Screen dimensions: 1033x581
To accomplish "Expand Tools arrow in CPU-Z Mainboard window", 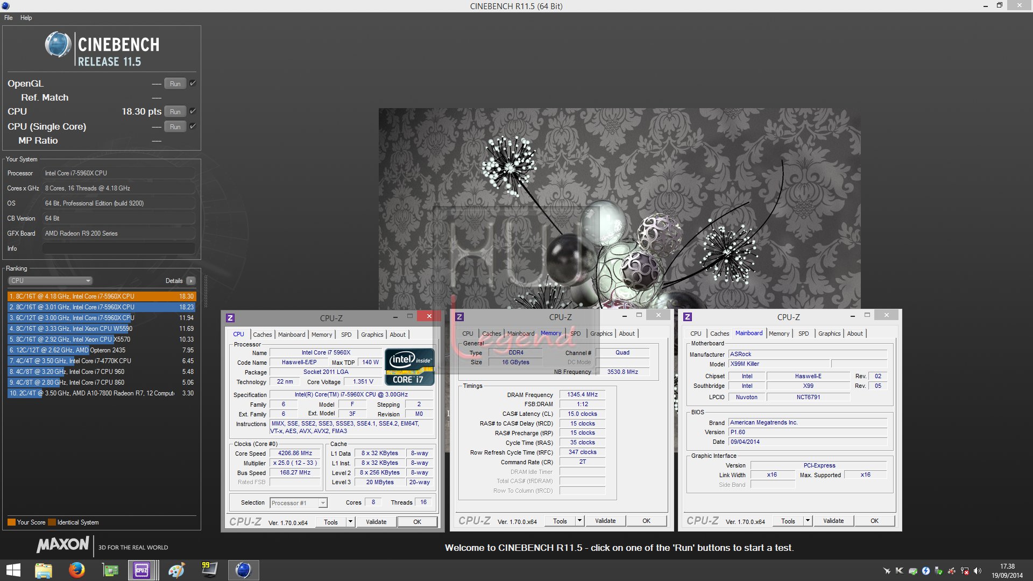I will [808, 521].
